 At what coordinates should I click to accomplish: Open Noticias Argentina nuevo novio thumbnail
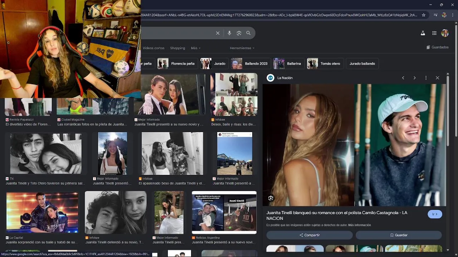pyautogui.click(x=224, y=213)
